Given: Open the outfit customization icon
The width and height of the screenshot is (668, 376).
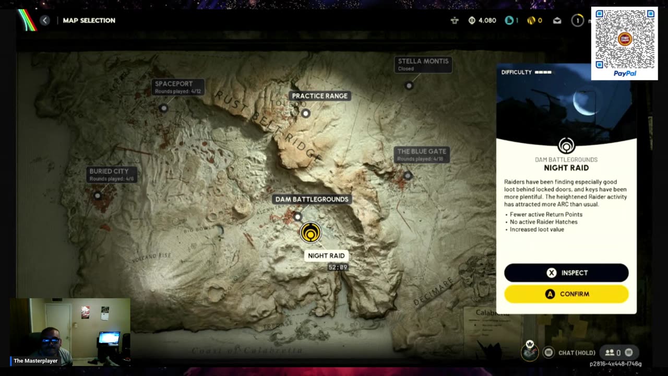Looking at the screenshot, I should pos(455,20).
